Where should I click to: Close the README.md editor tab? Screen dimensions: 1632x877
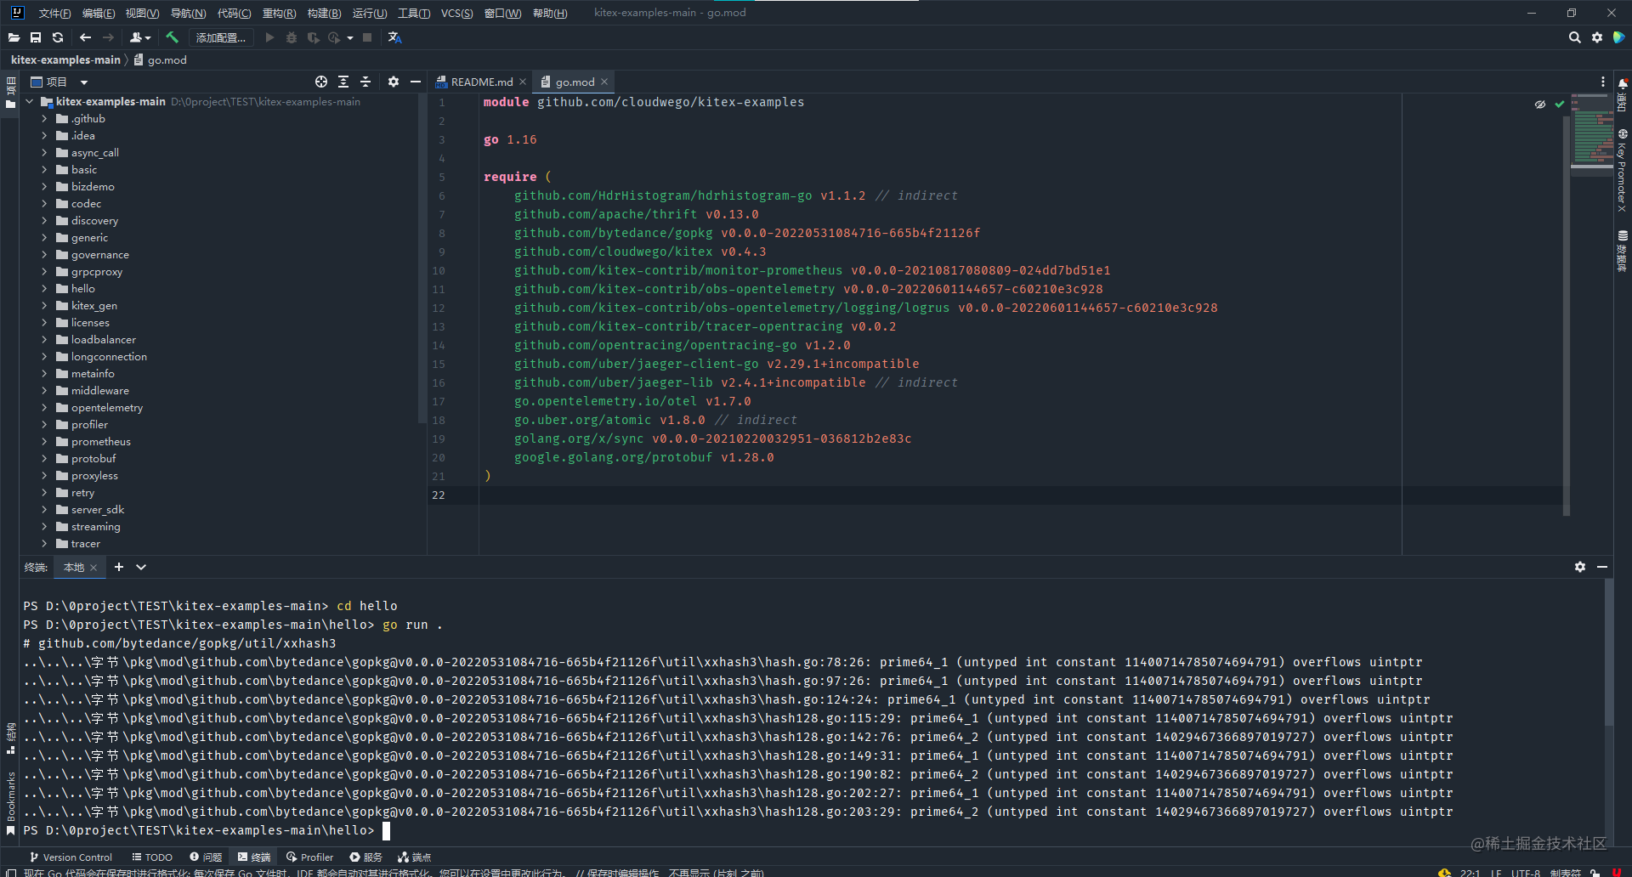click(523, 82)
